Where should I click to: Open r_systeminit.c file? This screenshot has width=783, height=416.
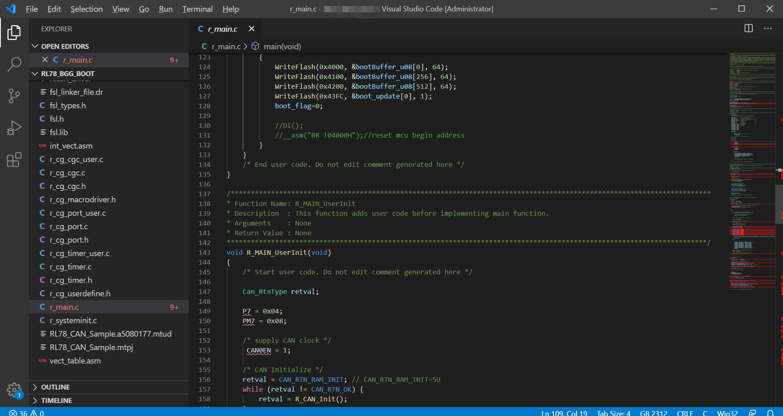(x=109, y=320)
